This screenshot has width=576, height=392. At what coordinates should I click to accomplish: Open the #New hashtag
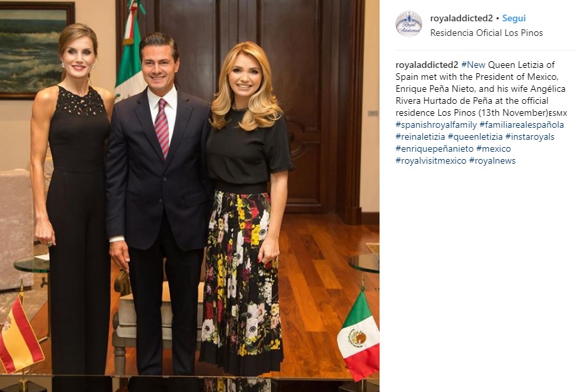pos(473,65)
